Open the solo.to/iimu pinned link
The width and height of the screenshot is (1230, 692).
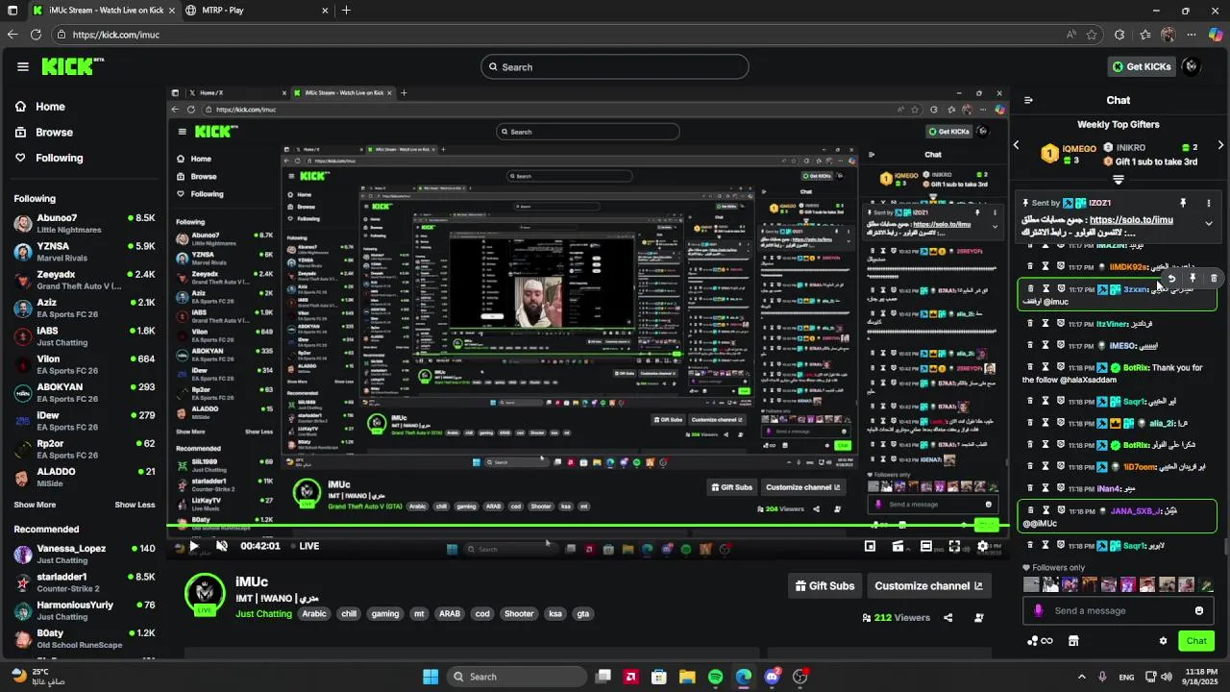[1131, 220]
